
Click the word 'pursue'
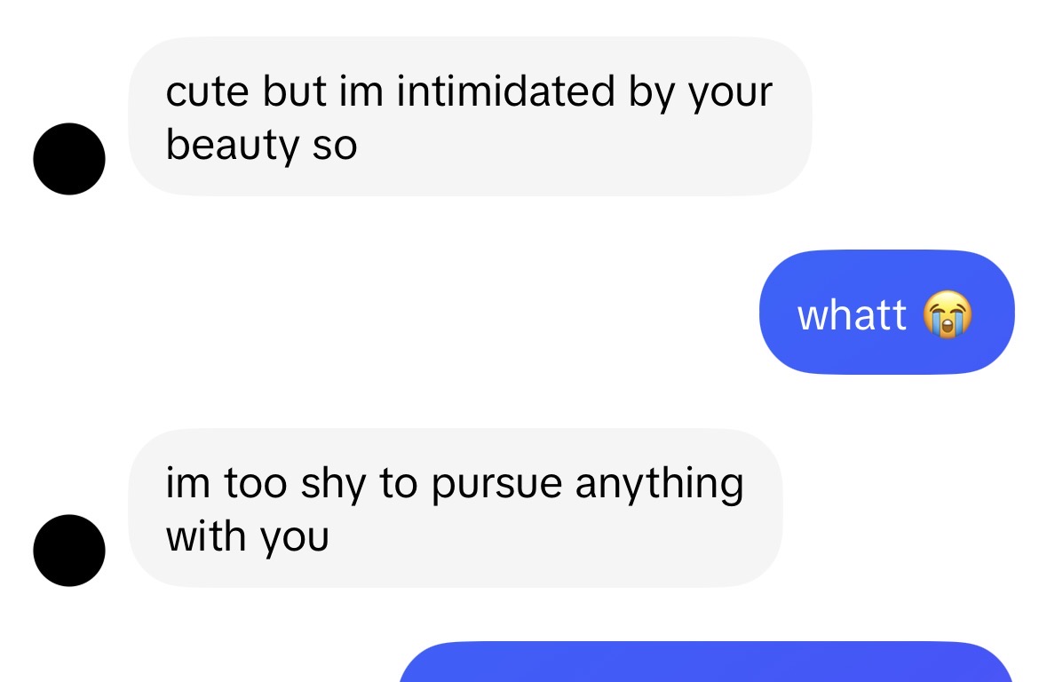click(496, 486)
